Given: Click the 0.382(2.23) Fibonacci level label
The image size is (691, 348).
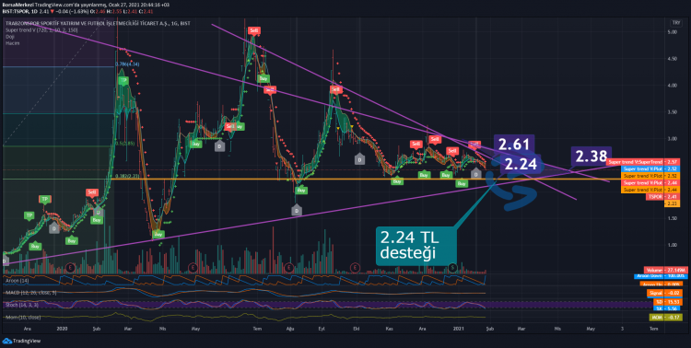Looking at the screenshot, I should 127,176.
